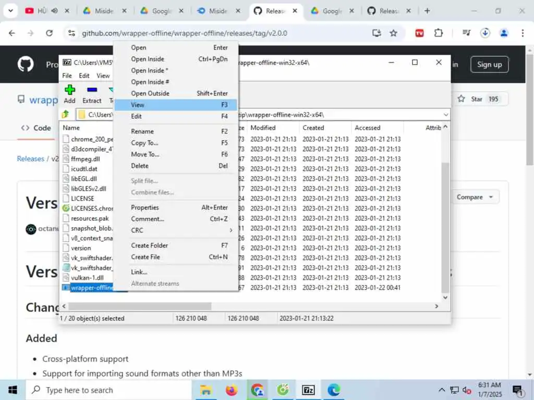534x400 pixels.
Task: Click the GitHub logo on the page
Action: (26, 64)
